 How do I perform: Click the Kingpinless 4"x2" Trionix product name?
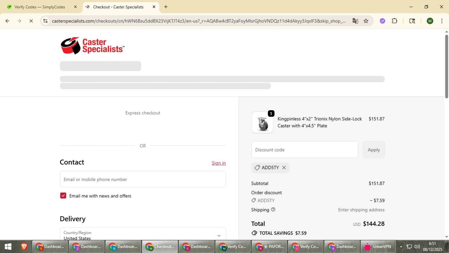pyautogui.click(x=320, y=122)
